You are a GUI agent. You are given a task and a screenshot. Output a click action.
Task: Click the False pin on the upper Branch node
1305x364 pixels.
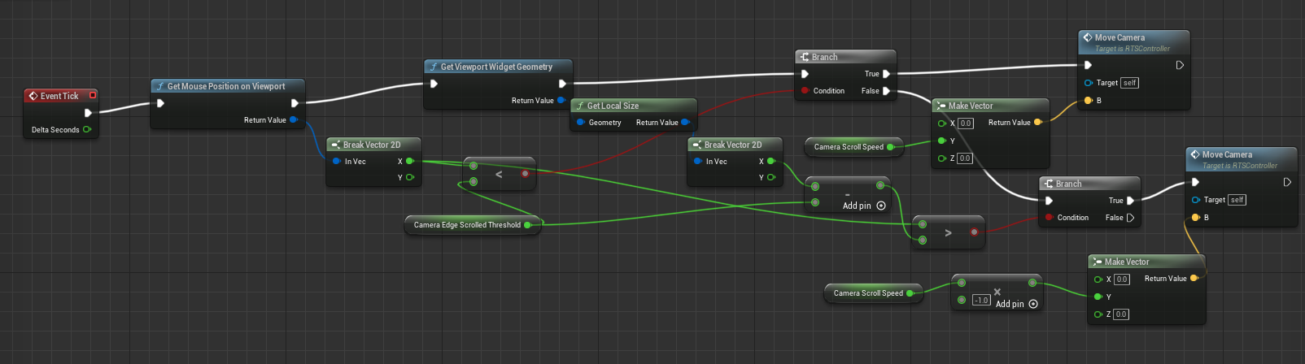point(886,91)
